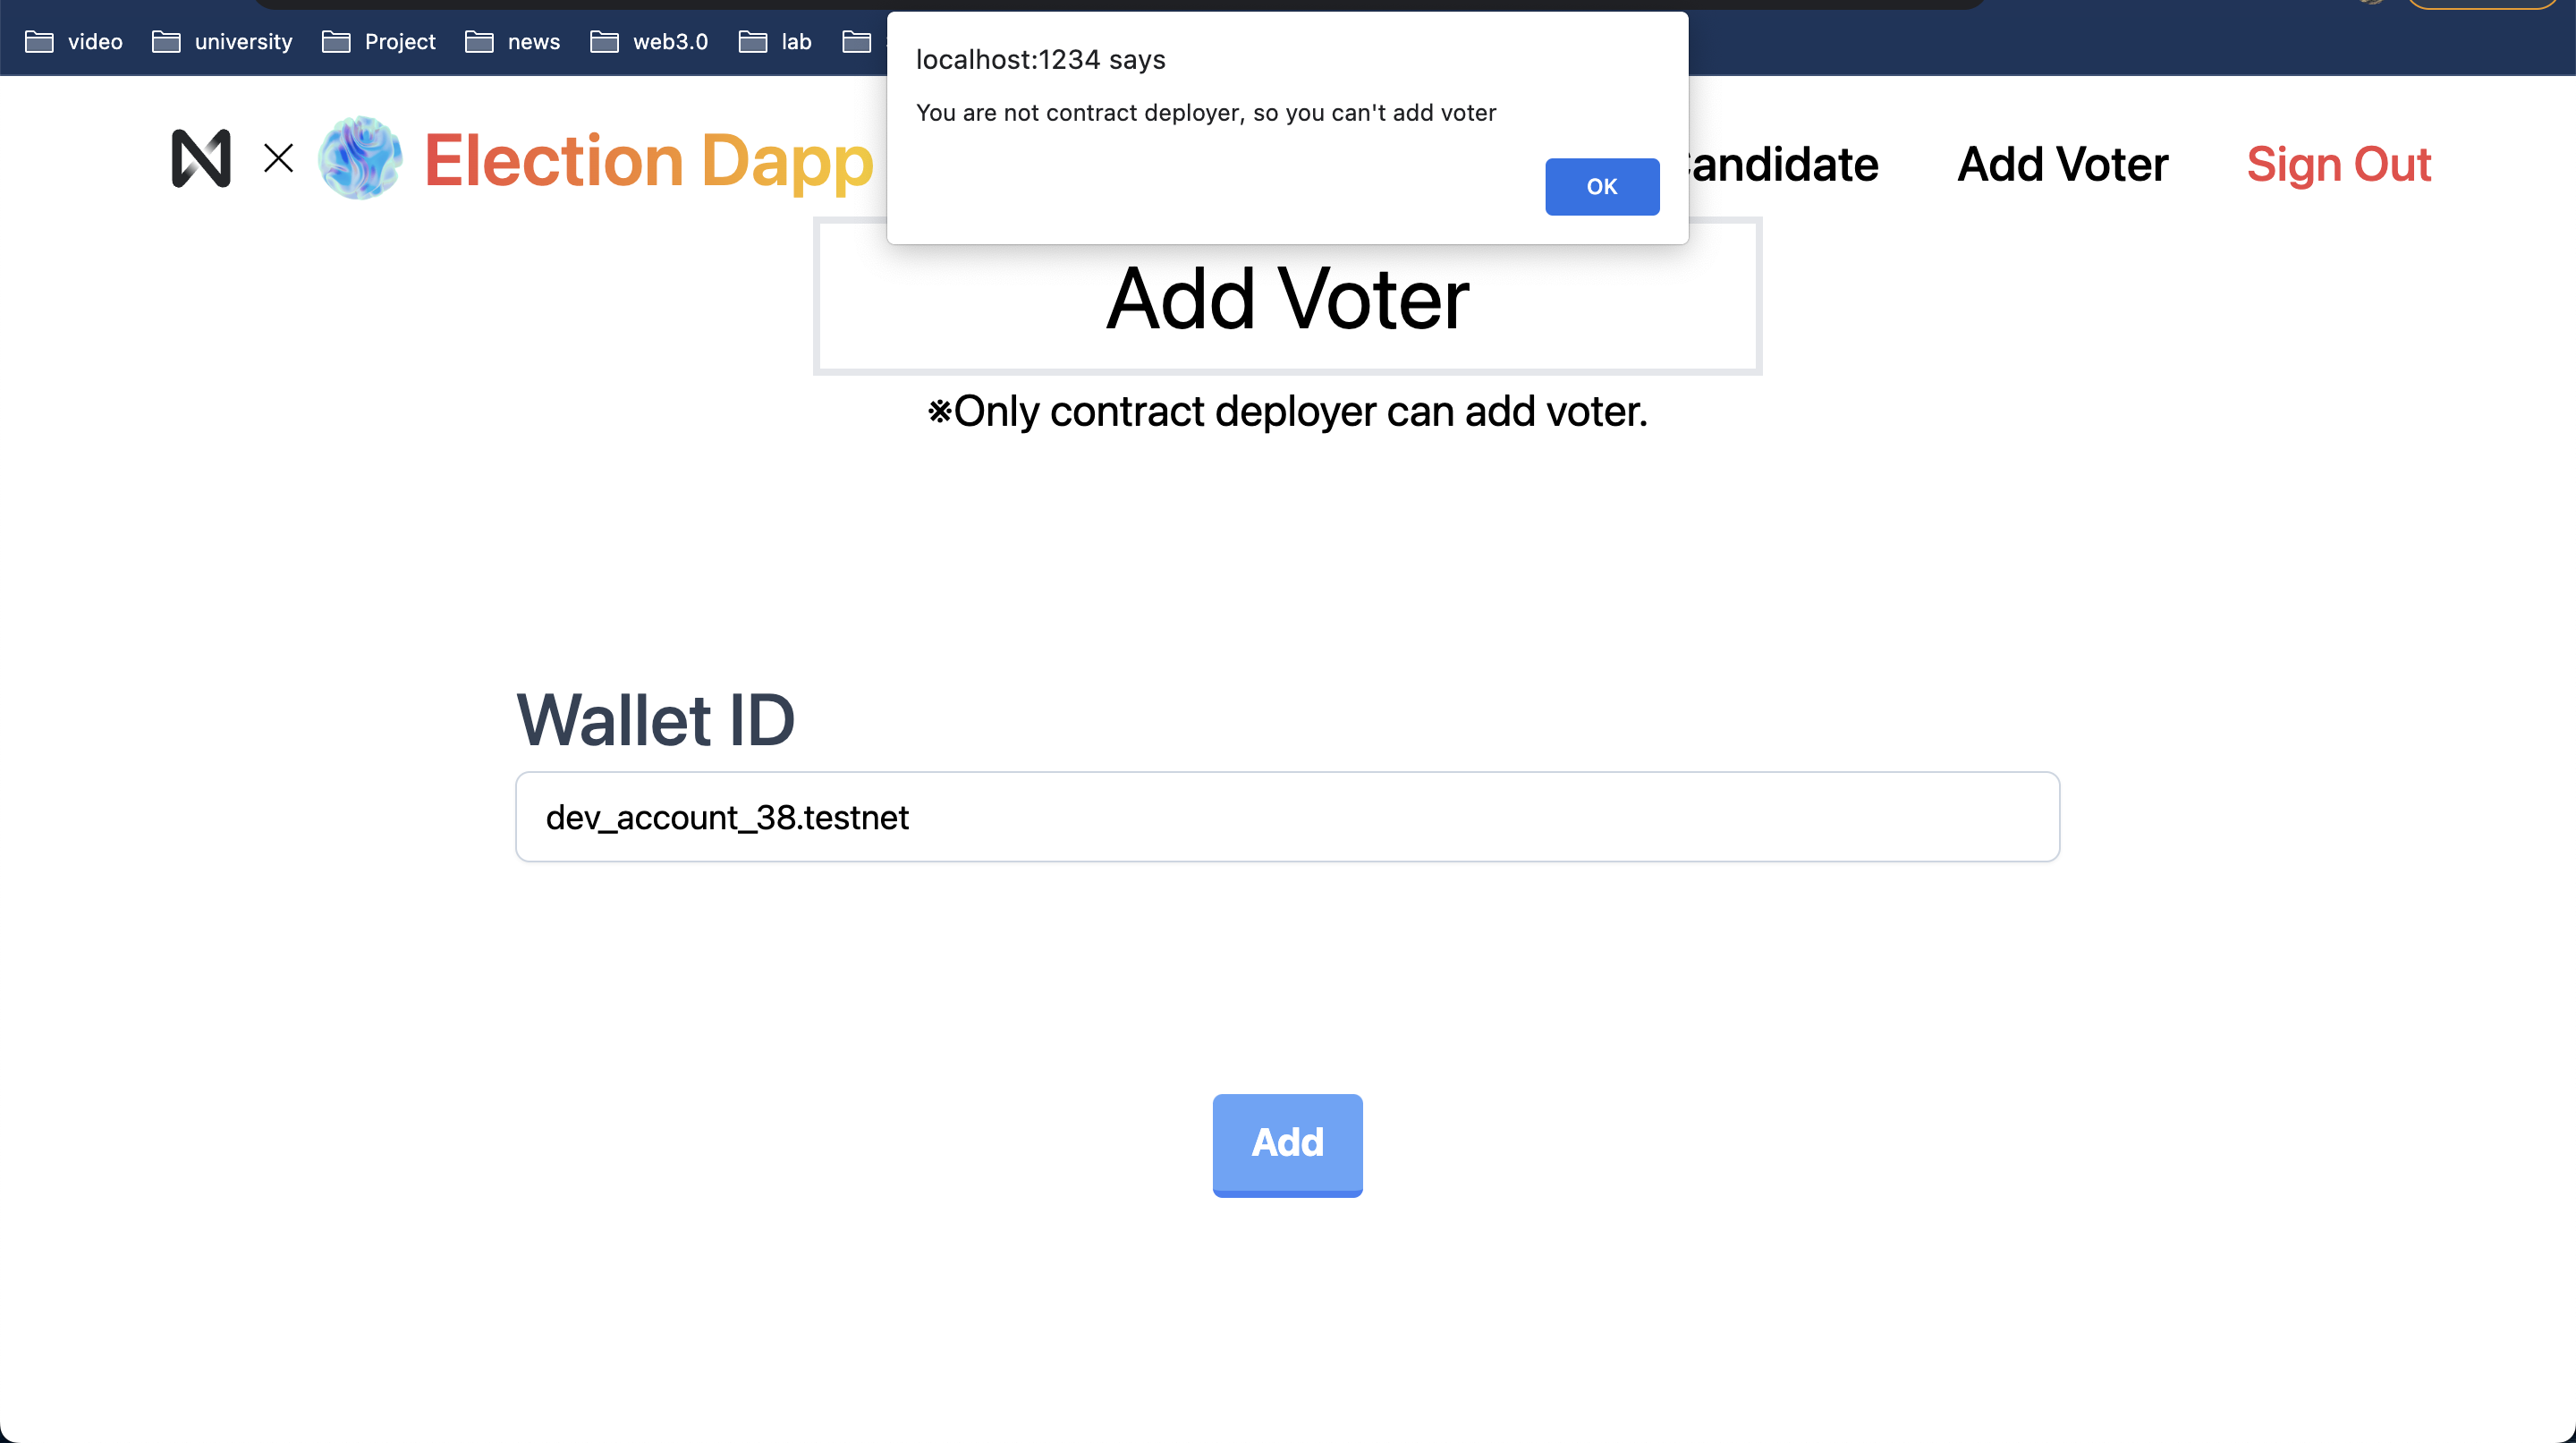The height and width of the screenshot is (1443, 2576).
Task: Click the Wallet ID label
Action: (655, 720)
